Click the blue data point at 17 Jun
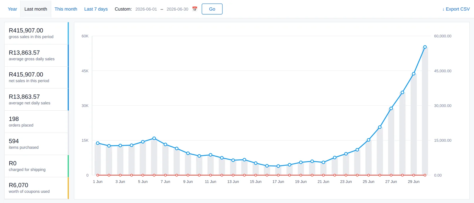The width and height of the screenshot is (474, 203). click(x=278, y=166)
